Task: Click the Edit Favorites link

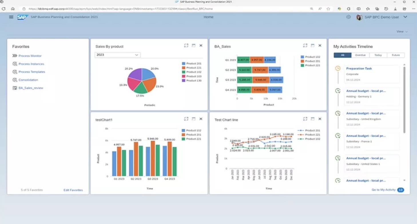Action: (x=73, y=190)
